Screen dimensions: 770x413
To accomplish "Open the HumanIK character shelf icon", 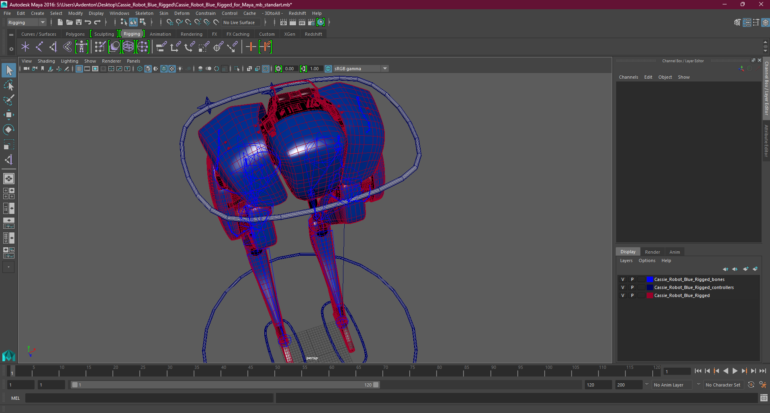I will (x=82, y=47).
